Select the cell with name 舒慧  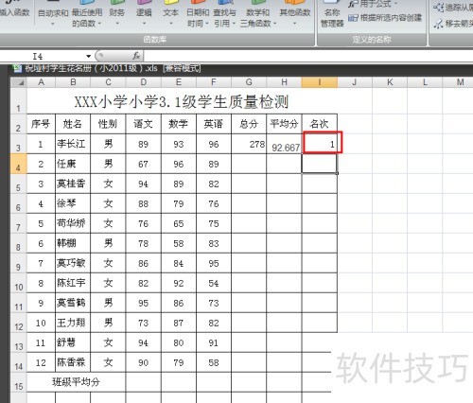[73, 342]
